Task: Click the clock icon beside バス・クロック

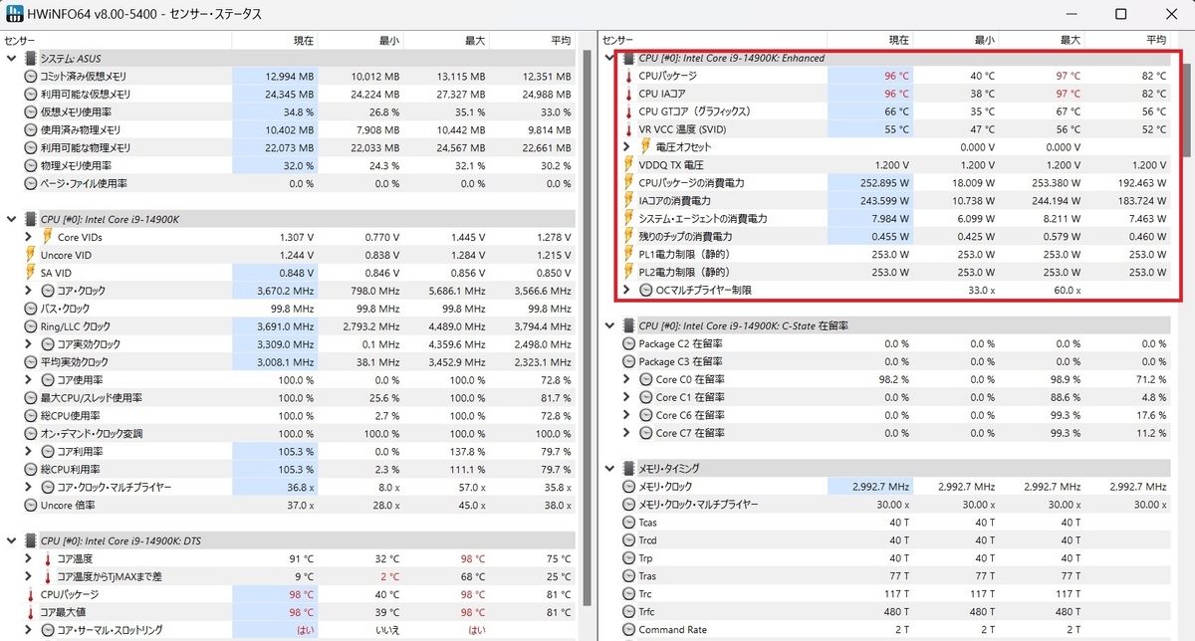Action: pos(31,309)
